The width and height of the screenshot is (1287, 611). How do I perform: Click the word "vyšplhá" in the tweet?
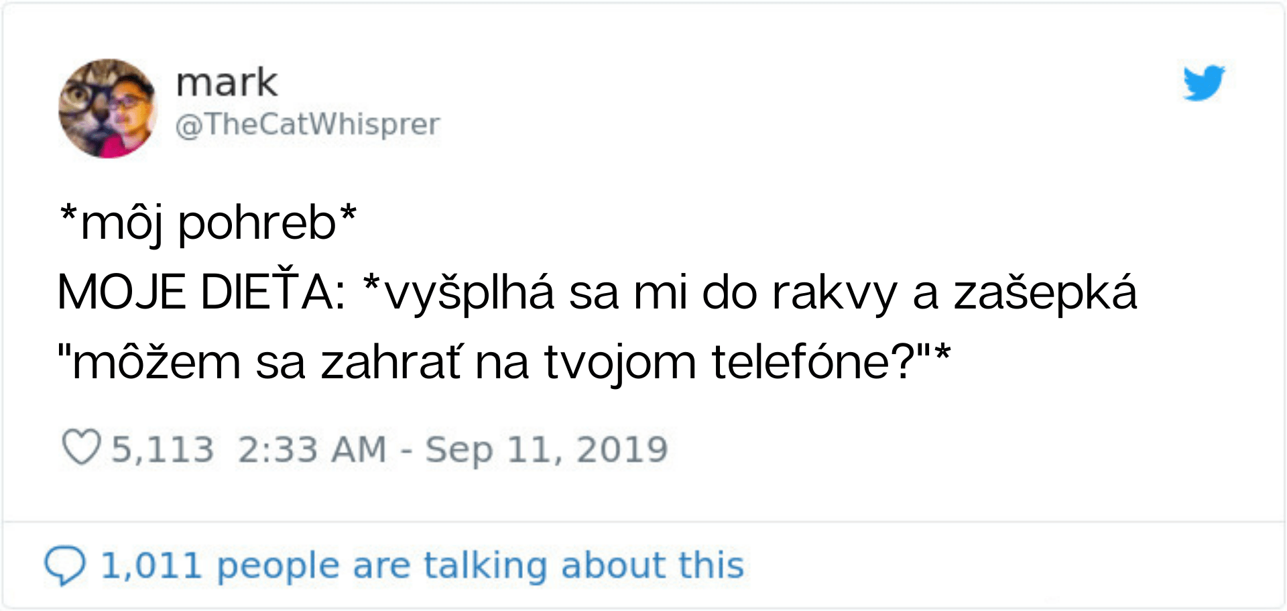click(469, 292)
